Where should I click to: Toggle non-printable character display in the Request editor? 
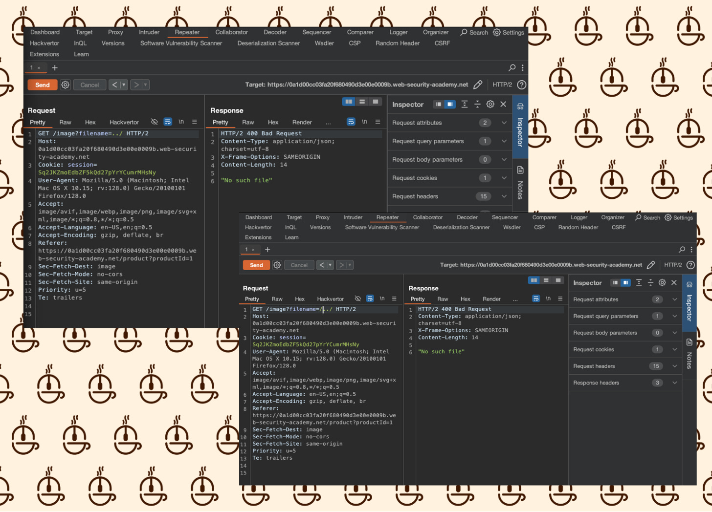pyautogui.click(x=155, y=122)
